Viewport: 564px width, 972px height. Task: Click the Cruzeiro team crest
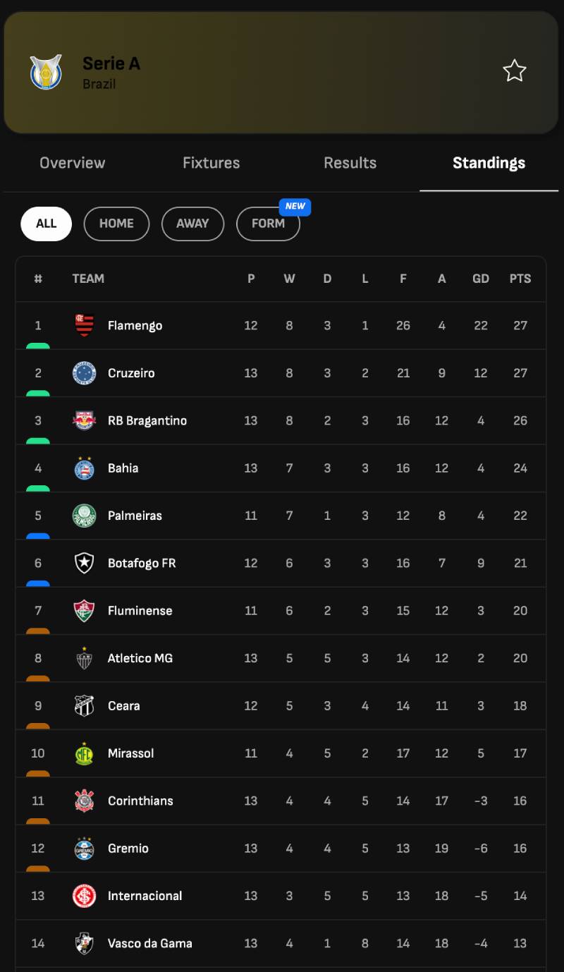coord(85,373)
